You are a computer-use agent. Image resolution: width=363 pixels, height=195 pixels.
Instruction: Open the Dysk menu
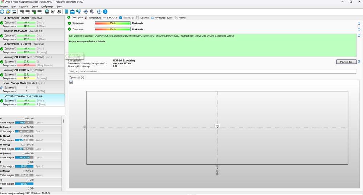coord(14,7)
